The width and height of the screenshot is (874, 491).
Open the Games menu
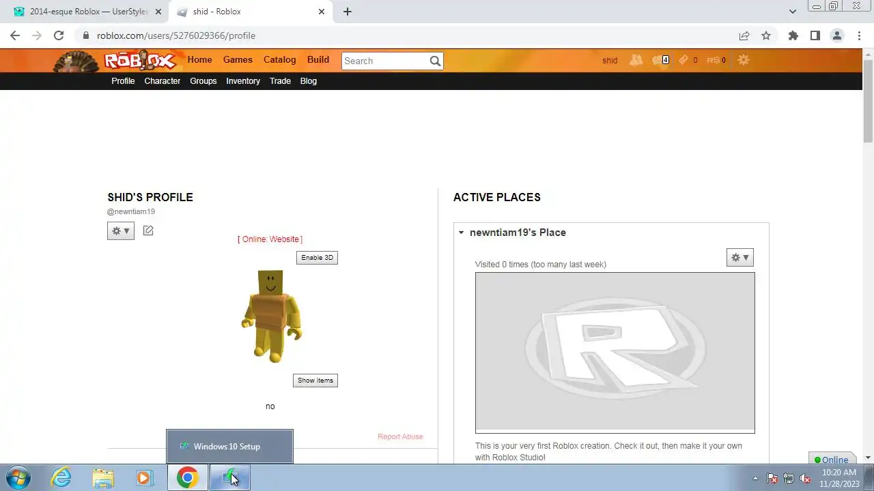pos(238,60)
